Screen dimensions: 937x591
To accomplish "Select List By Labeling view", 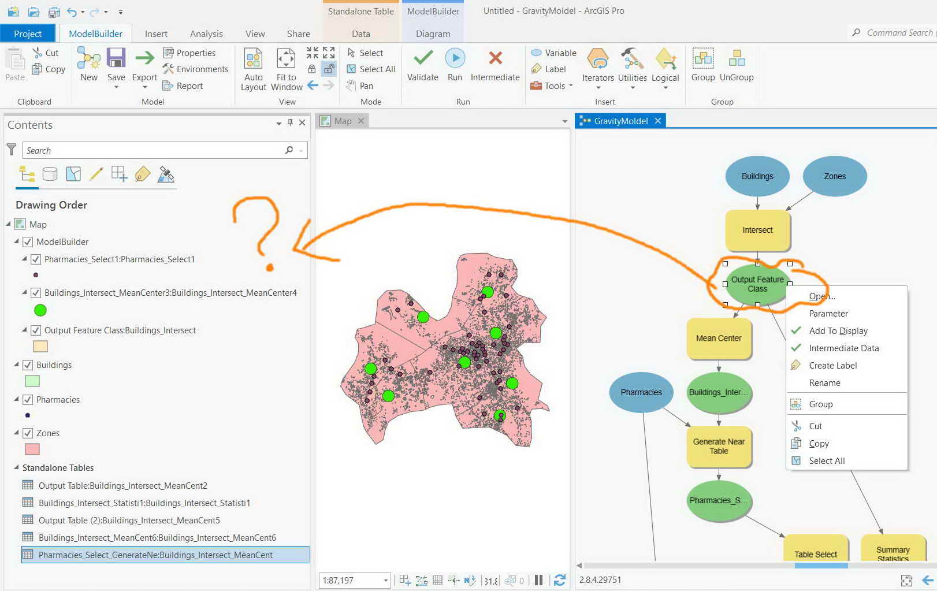I will coord(143,174).
